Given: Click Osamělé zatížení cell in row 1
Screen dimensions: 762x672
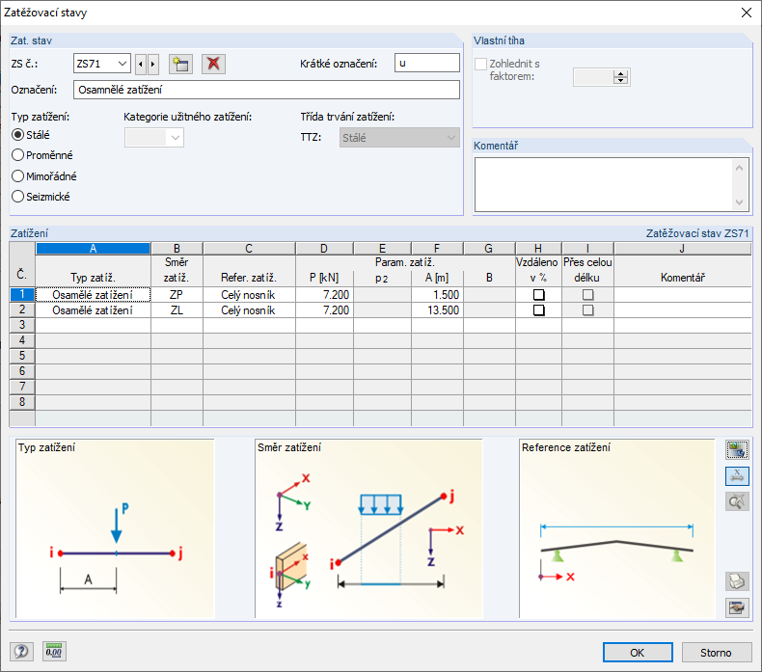Looking at the screenshot, I should coord(93,295).
